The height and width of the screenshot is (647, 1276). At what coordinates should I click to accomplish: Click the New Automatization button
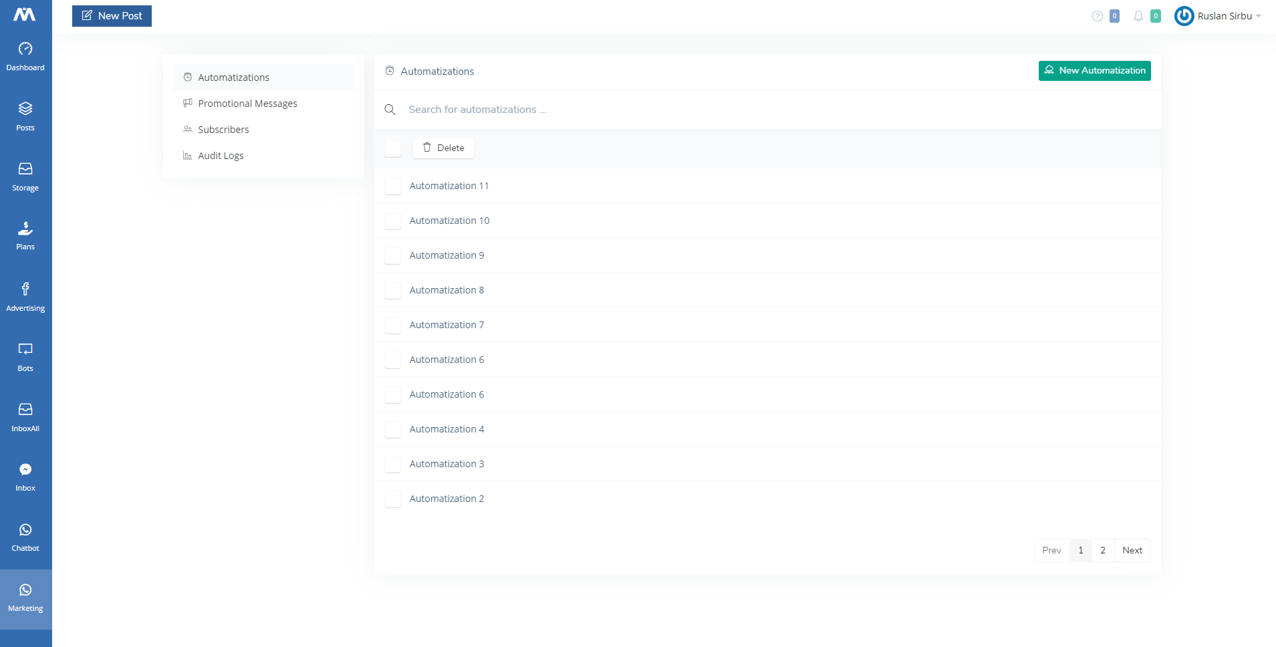click(x=1094, y=71)
